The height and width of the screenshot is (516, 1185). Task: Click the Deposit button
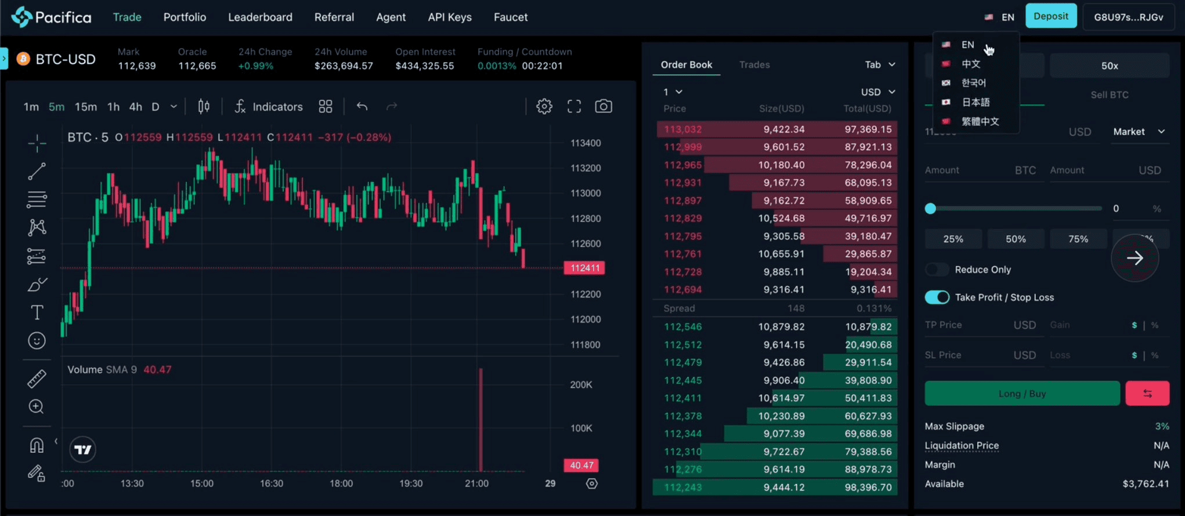point(1051,16)
